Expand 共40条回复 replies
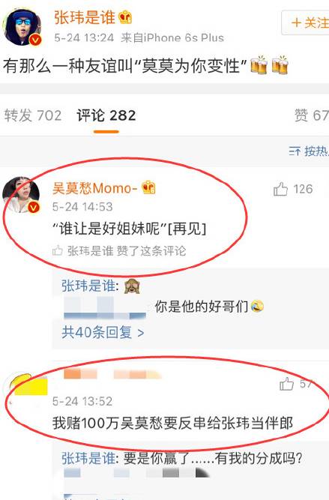 pyautogui.click(x=103, y=332)
